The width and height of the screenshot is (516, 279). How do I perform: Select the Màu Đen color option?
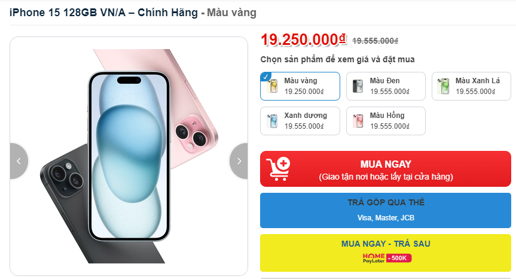pyautogui.click(x=386, y=86)
